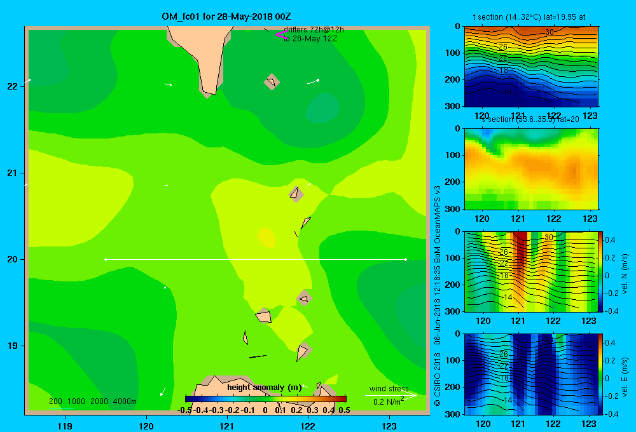Click the temperature section plot
The height and width of the screenshot is (432, 636).
[x=531, y=66]
